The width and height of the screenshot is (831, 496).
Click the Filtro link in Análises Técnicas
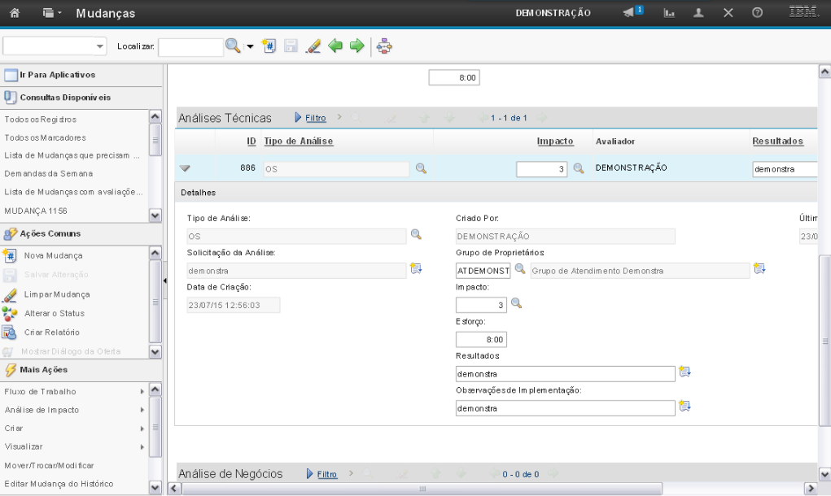(316, 118)
